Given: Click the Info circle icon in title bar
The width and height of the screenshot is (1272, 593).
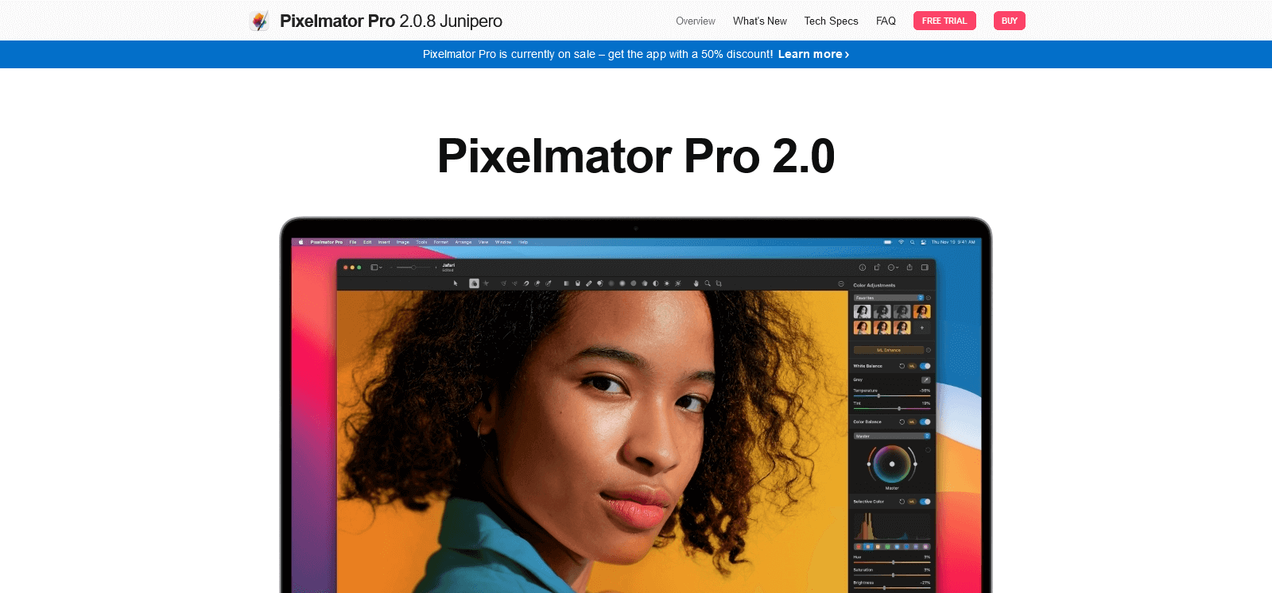Looking at the screenshot, I should [x=863, y=268].
